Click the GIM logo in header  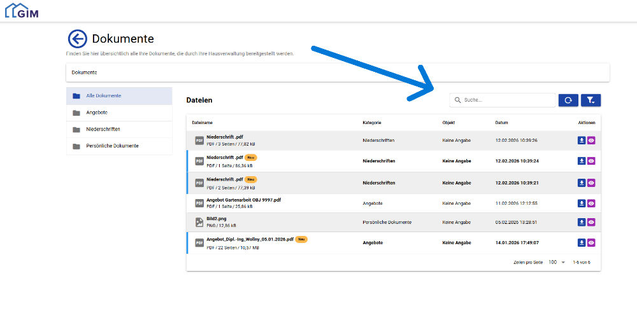(22, 11)
